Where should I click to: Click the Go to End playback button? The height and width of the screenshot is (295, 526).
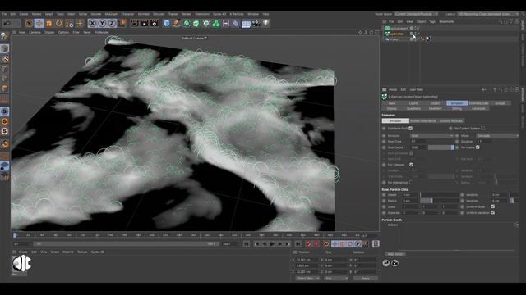298,244
